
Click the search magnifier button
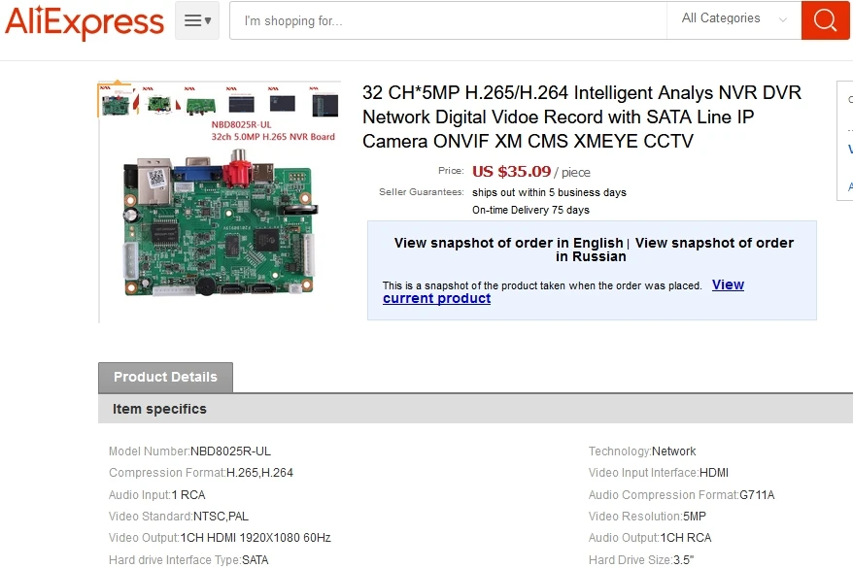tap(826, 20)
